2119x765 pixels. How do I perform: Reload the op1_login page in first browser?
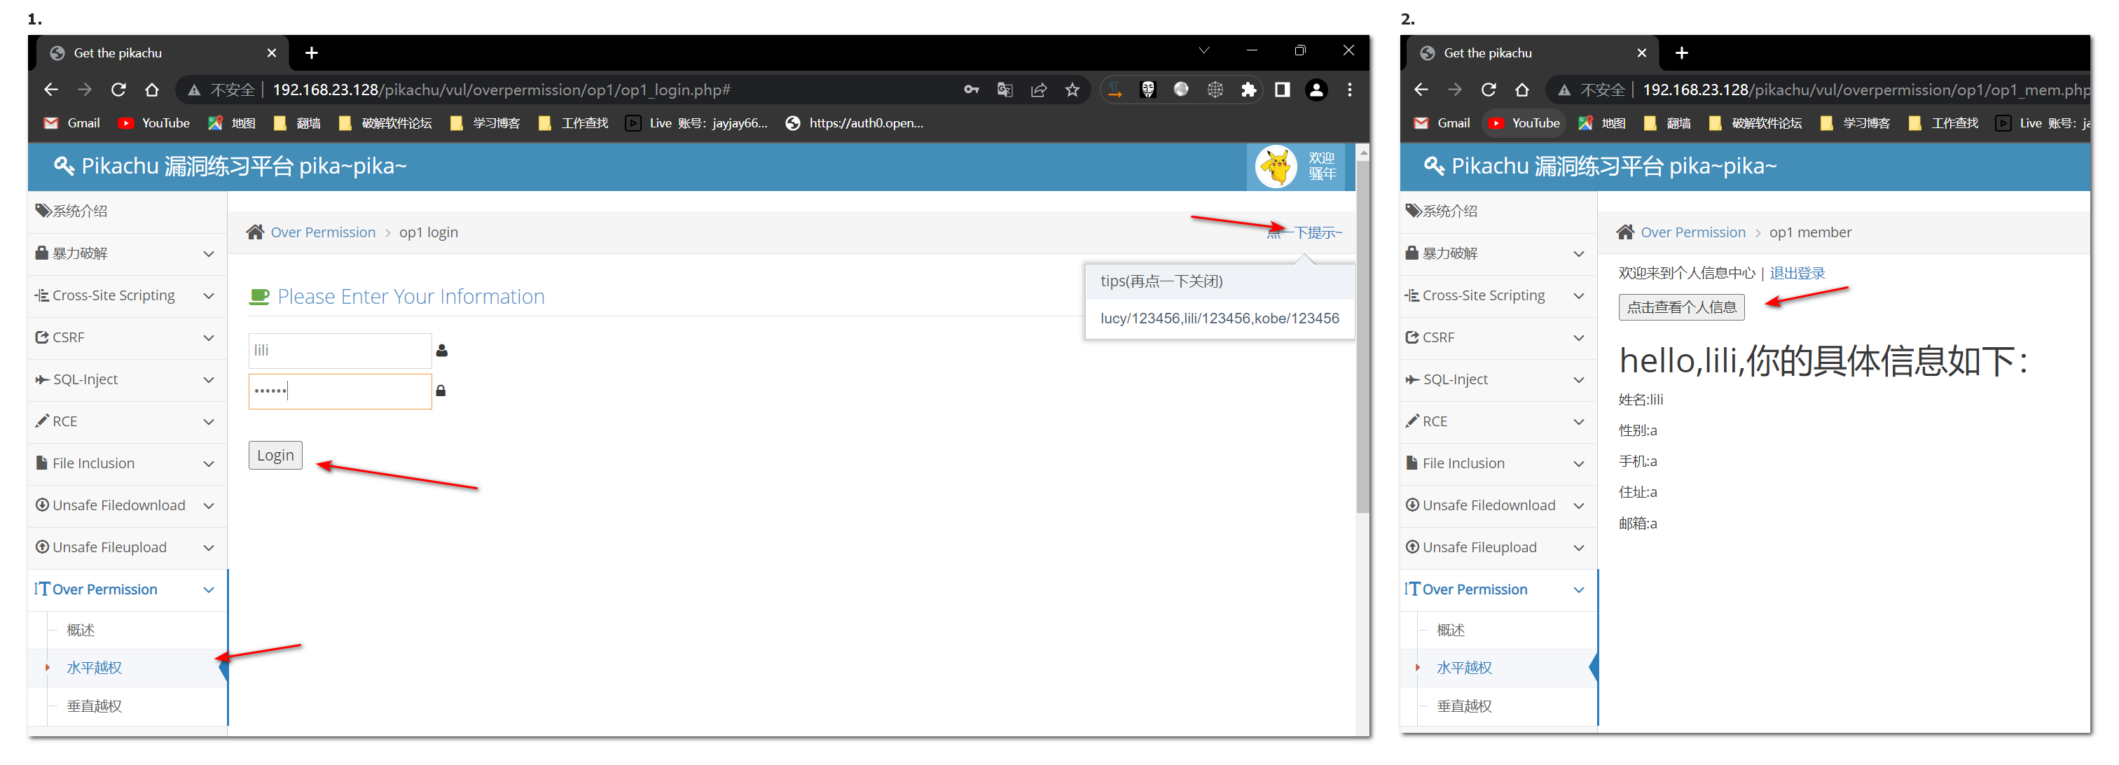(x=118, y=90)
